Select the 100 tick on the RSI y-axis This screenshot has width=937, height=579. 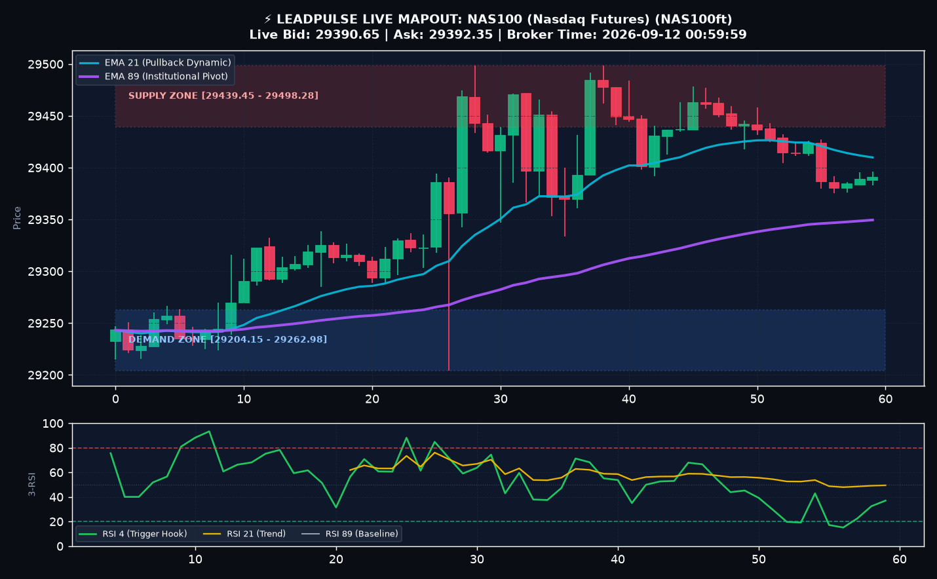(x=53, y=424)
